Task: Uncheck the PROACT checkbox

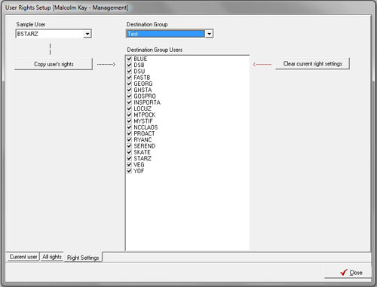Action: pos(130,133)
